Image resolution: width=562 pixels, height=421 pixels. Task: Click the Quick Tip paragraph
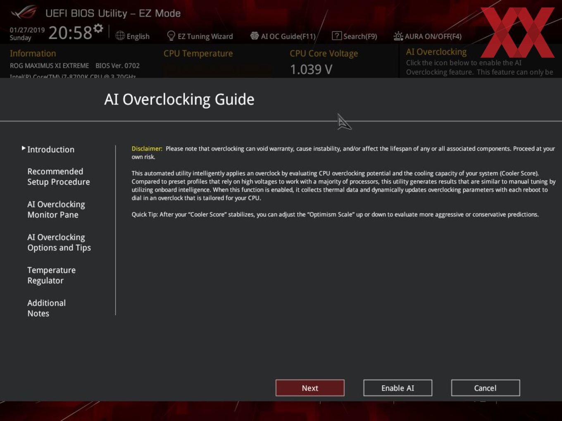pos(335,215)
